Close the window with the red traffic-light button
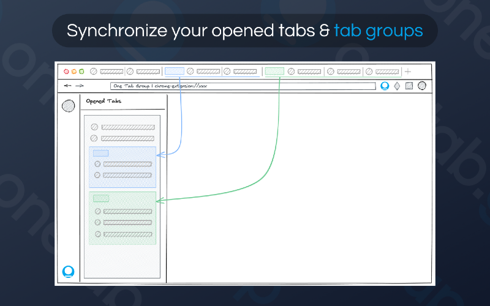This screenshot has width=490, height=306. (66, 72)
